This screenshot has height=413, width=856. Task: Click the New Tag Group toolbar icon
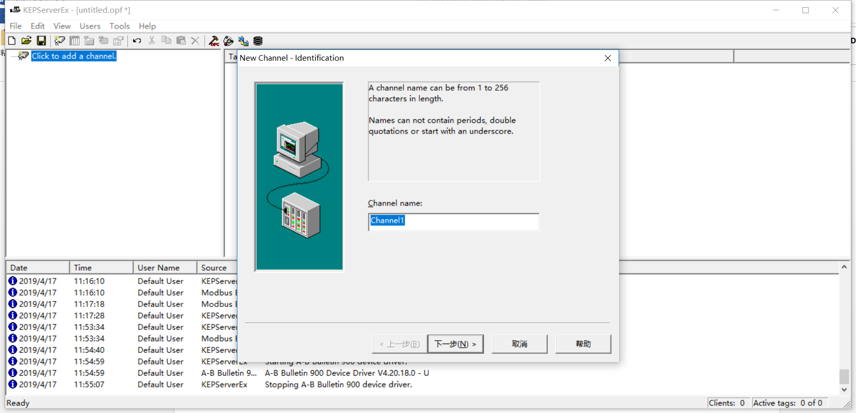[x=89, y=41]
